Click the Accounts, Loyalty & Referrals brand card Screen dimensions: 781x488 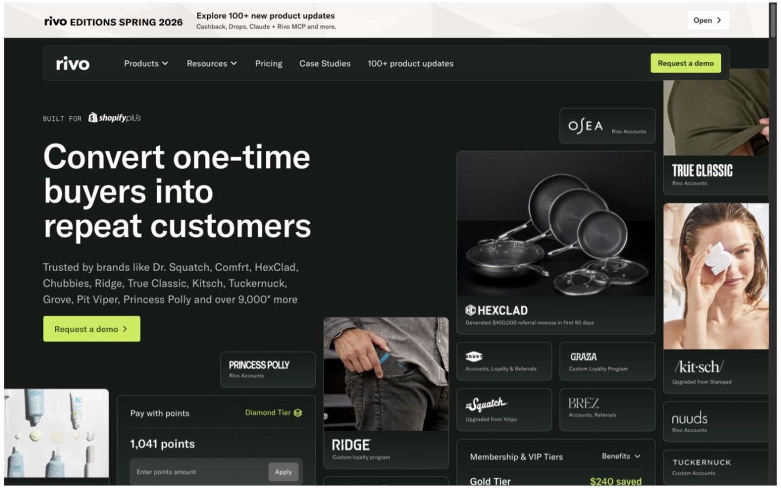coord(504,362)
